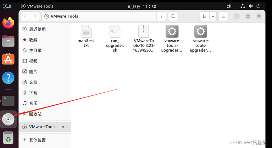Open the 活动 activities overview
Image resolution: width=272 pixels, height=148 pixels.
[7, 6]
